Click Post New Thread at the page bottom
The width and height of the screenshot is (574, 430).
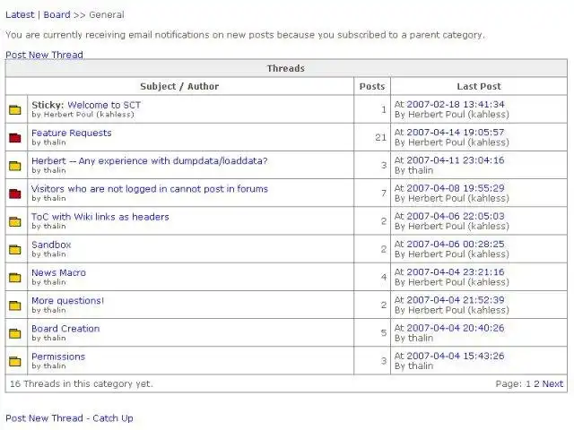coord(44,418)
